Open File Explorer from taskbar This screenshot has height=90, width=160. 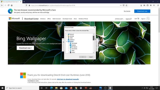coord(56,88)
